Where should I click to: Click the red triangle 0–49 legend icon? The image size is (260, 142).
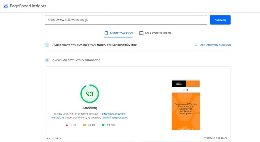67,125
